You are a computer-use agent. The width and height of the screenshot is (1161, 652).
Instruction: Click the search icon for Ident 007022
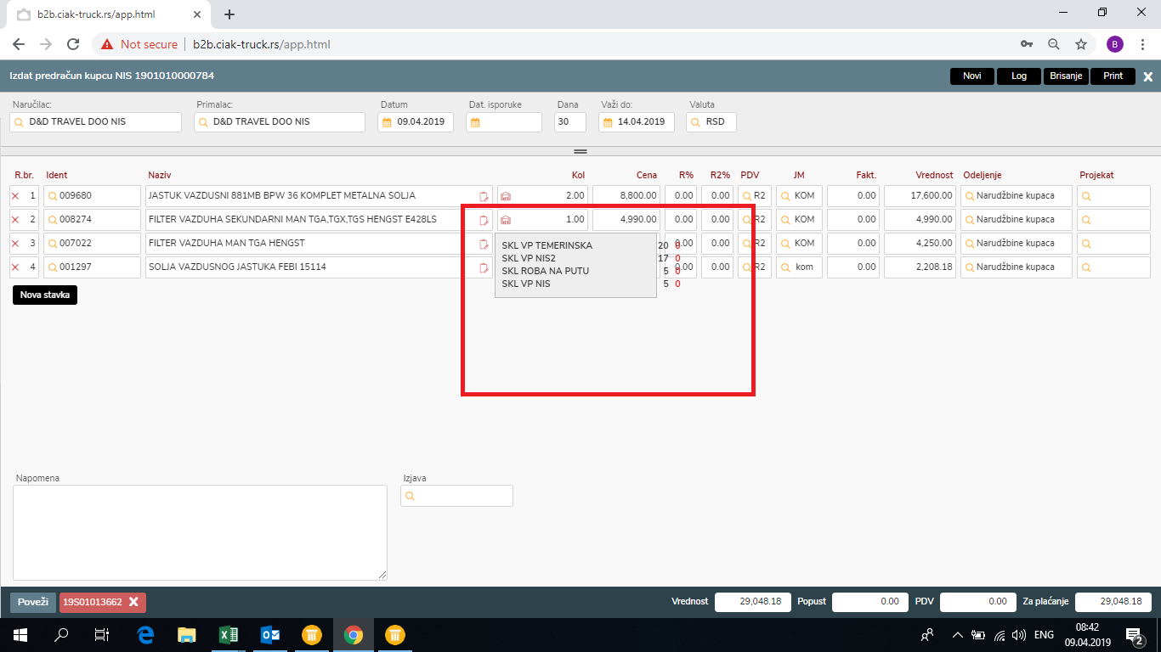tap(52, 244)
